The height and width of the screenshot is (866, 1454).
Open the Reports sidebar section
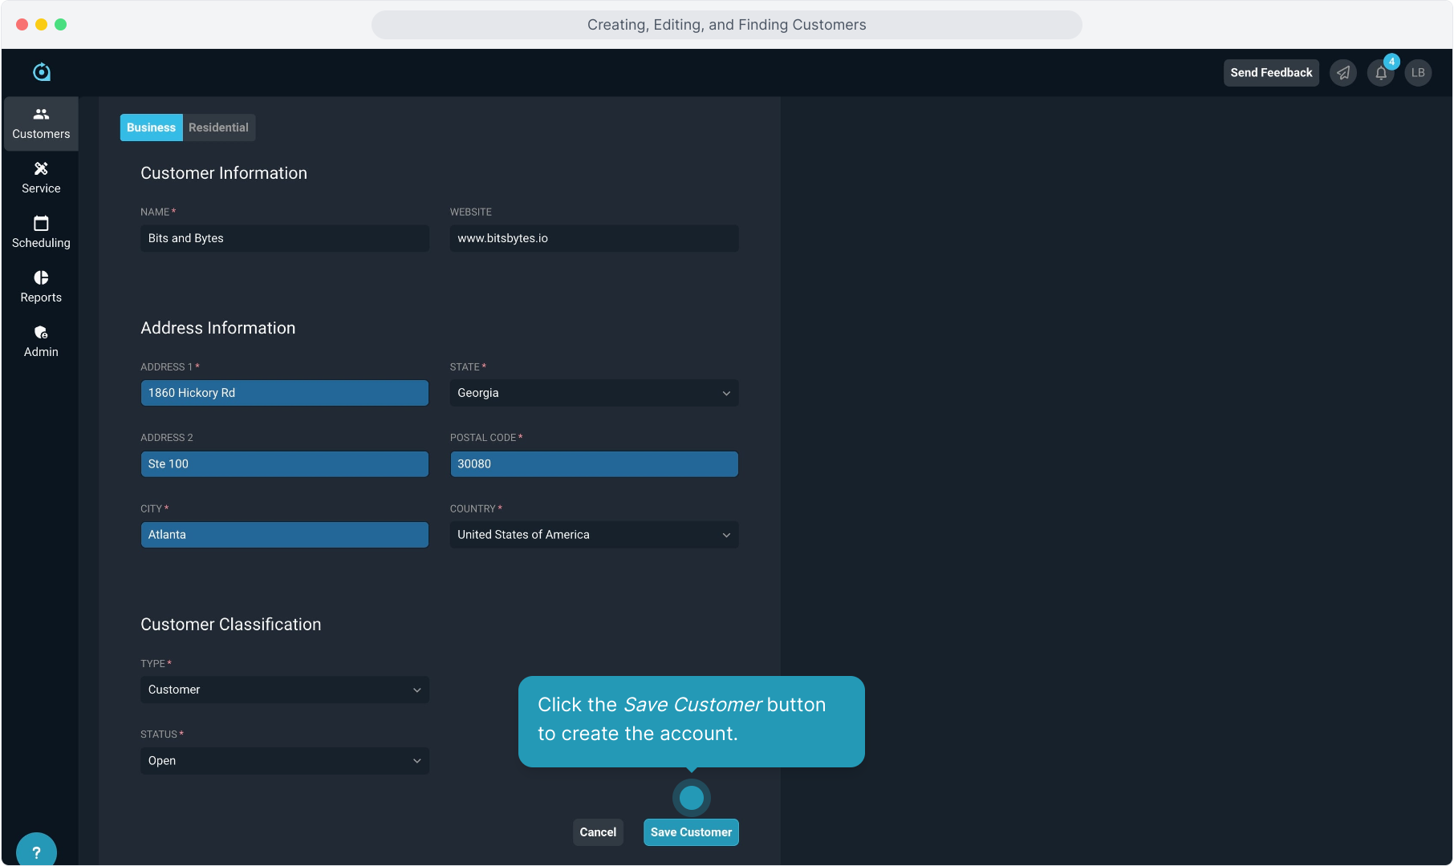41,287
